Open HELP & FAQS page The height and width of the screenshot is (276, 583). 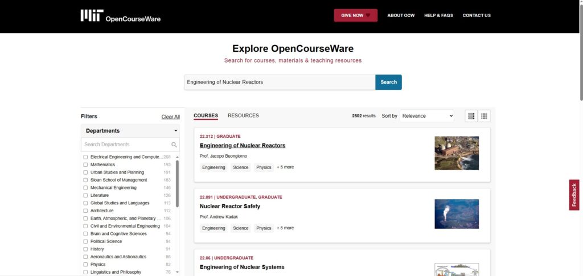point(438,15)
